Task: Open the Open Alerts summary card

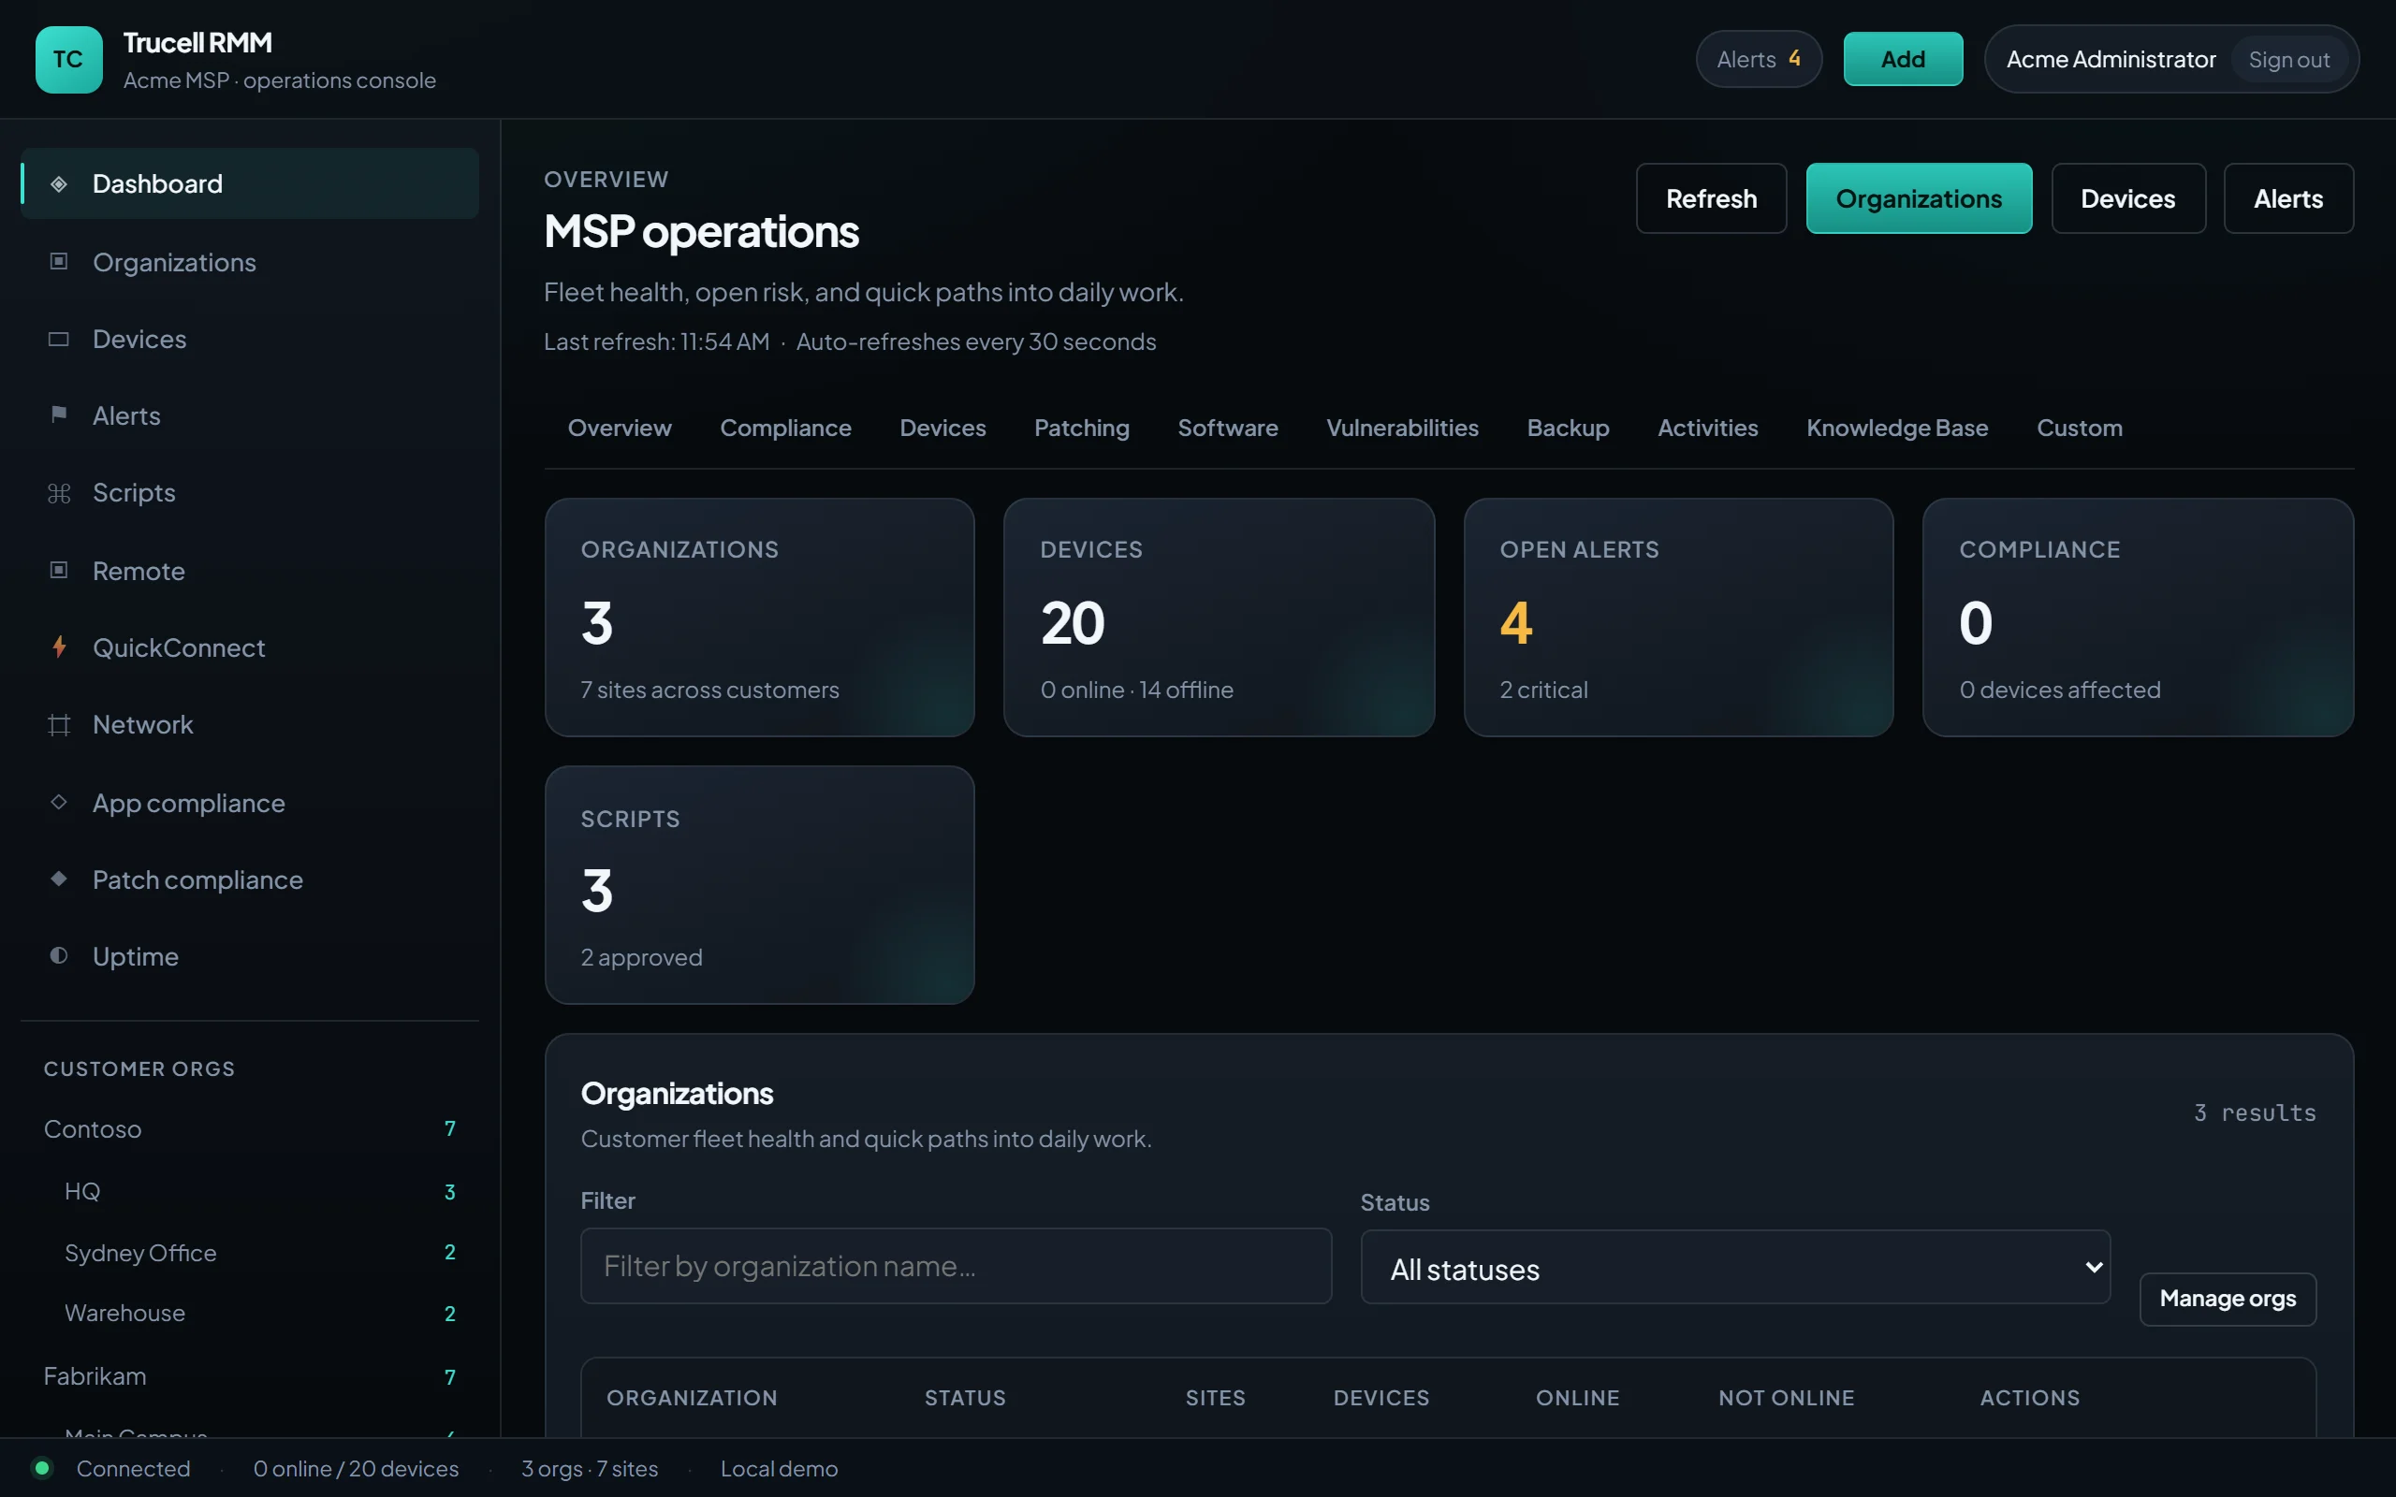Action: [x=1678, y=618]
